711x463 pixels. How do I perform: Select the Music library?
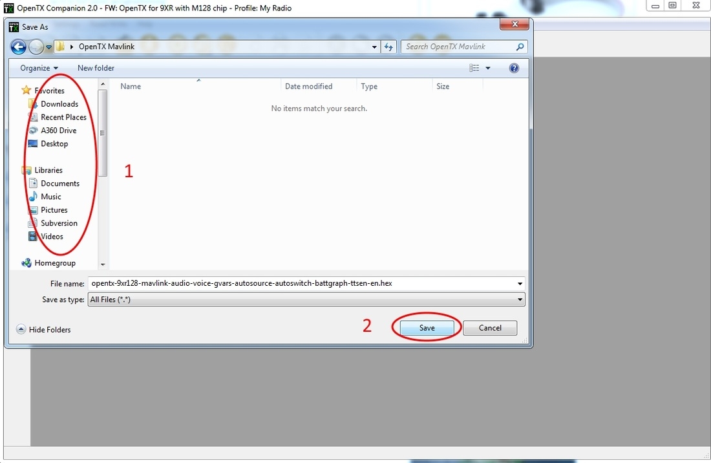point(50,197)
